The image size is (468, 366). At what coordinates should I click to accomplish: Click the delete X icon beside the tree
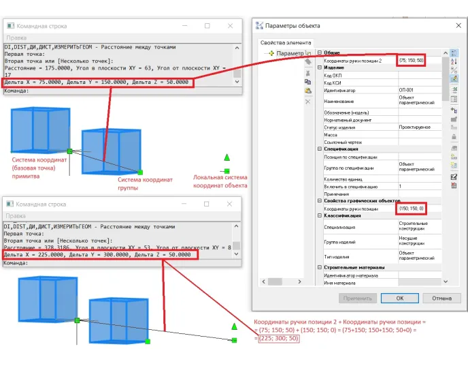(x=307, y=102)
